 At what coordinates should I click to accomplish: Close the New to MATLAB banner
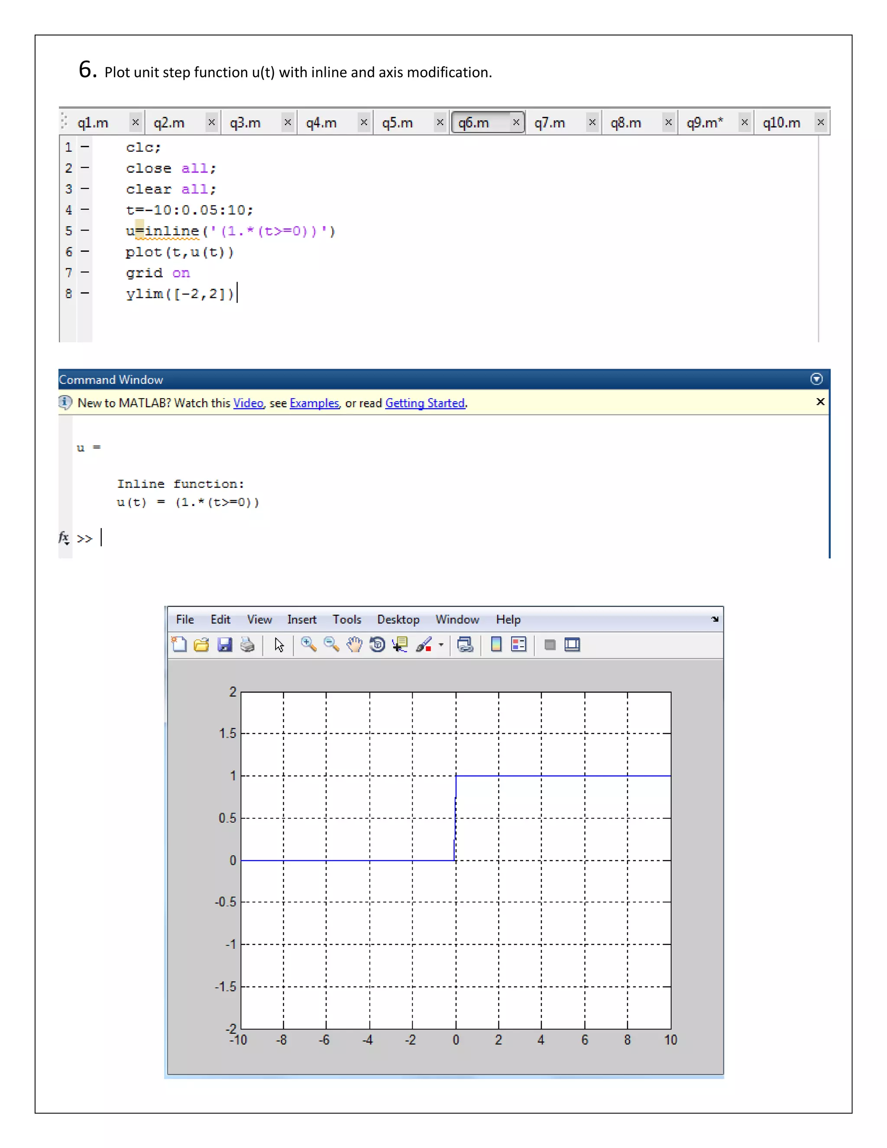click(820, 402)
